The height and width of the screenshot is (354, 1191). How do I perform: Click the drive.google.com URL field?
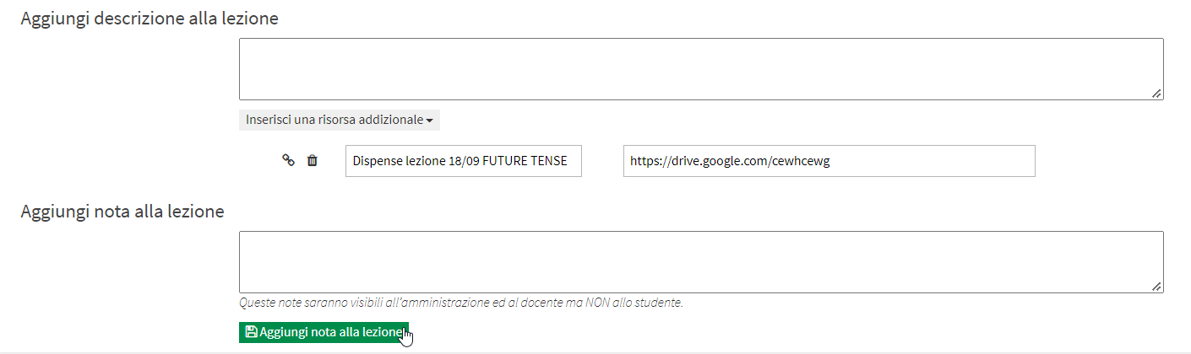(829, 161)
